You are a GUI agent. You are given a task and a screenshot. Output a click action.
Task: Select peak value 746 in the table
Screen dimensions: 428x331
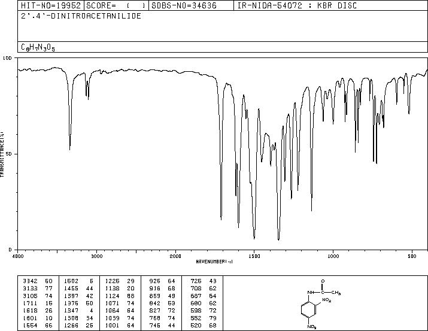click(155, 325)
